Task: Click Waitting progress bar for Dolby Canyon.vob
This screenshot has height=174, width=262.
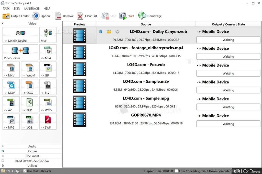Action: coord(228,40)
